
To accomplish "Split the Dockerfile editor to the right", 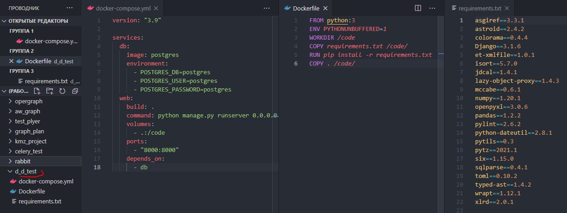I will [418, 8].
